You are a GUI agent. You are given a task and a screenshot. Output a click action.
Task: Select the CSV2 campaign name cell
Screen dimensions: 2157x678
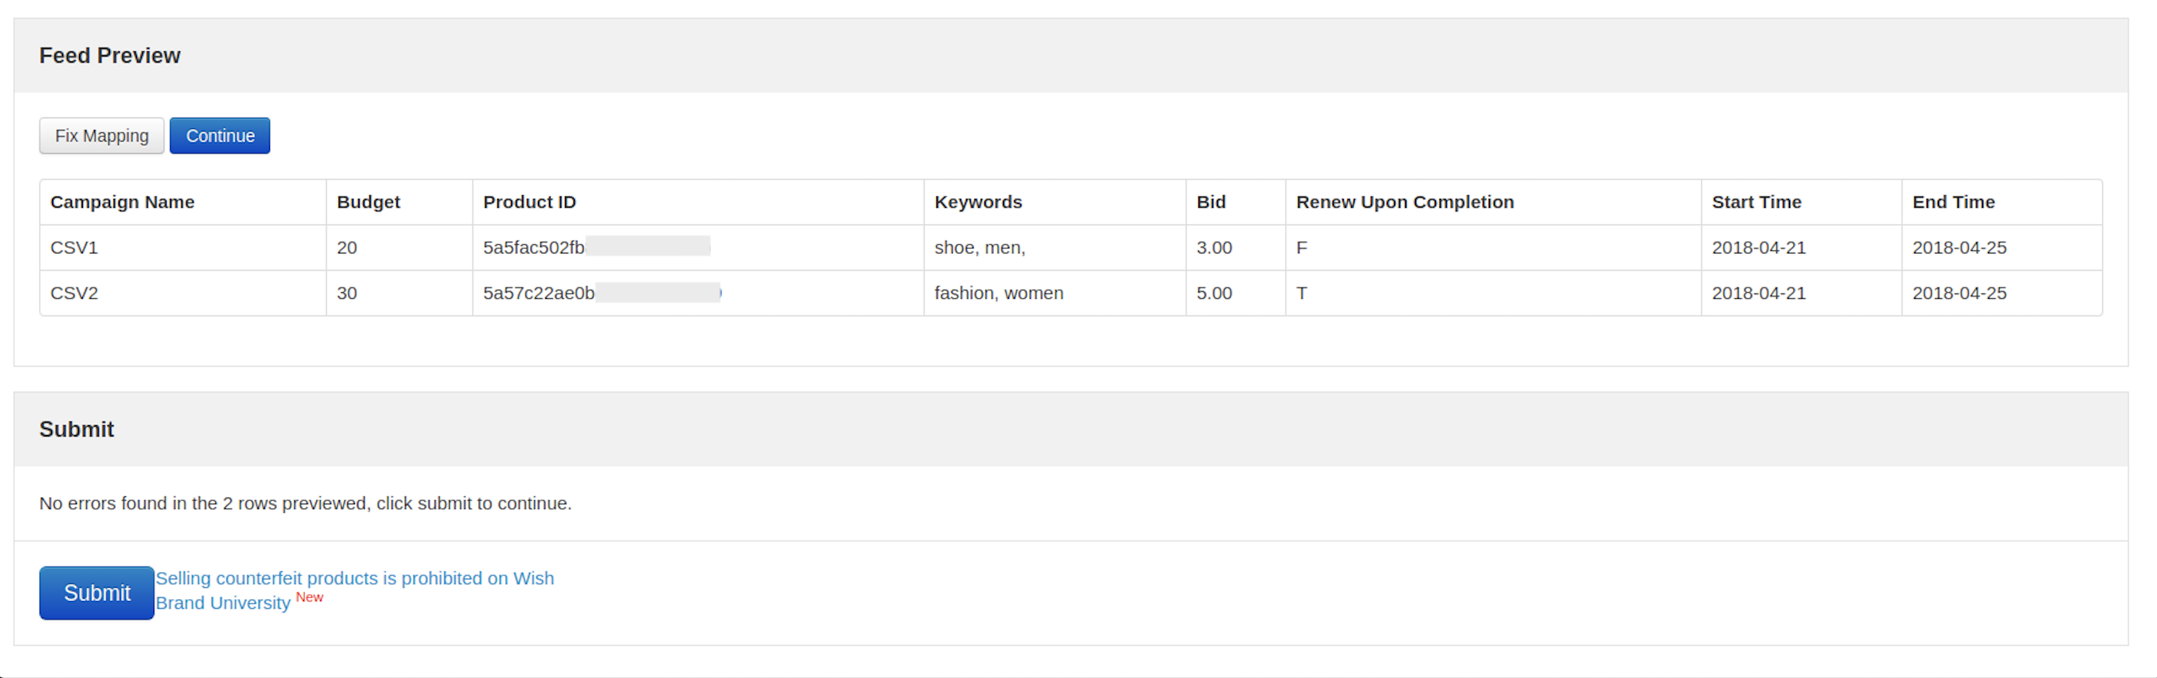(x=74, y=293)
